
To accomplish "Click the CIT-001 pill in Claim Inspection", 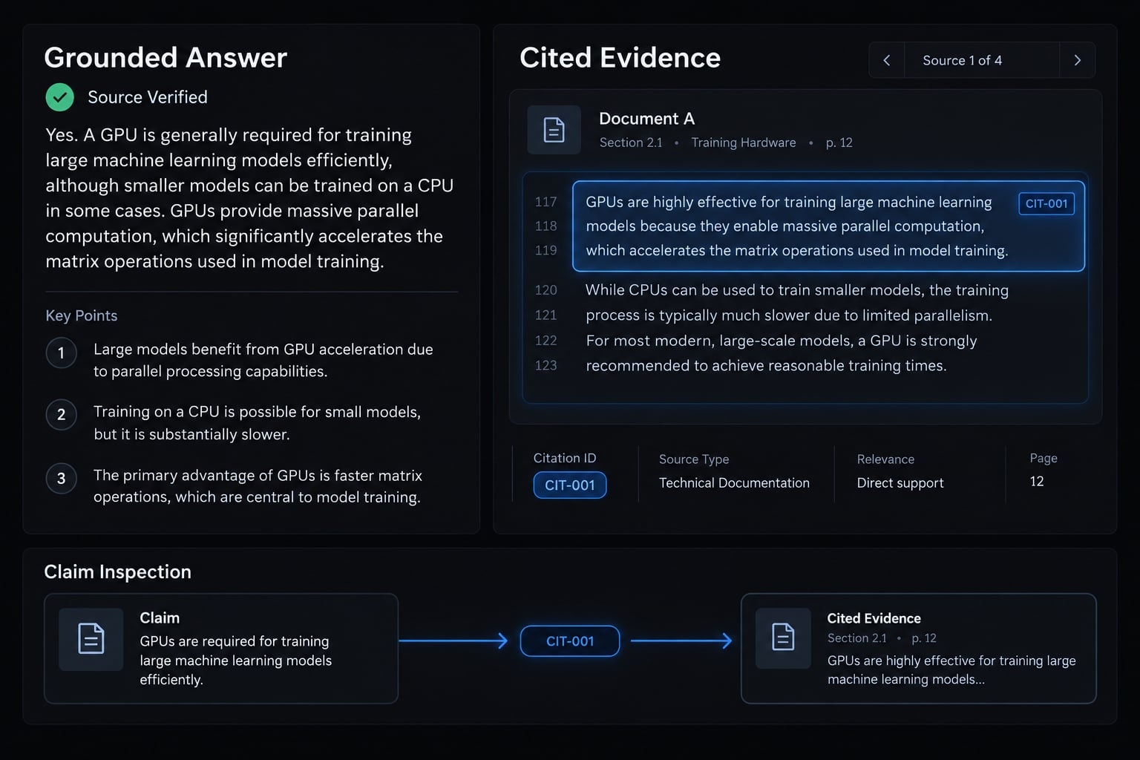I will pyautogui.click(x=570, y=641).
